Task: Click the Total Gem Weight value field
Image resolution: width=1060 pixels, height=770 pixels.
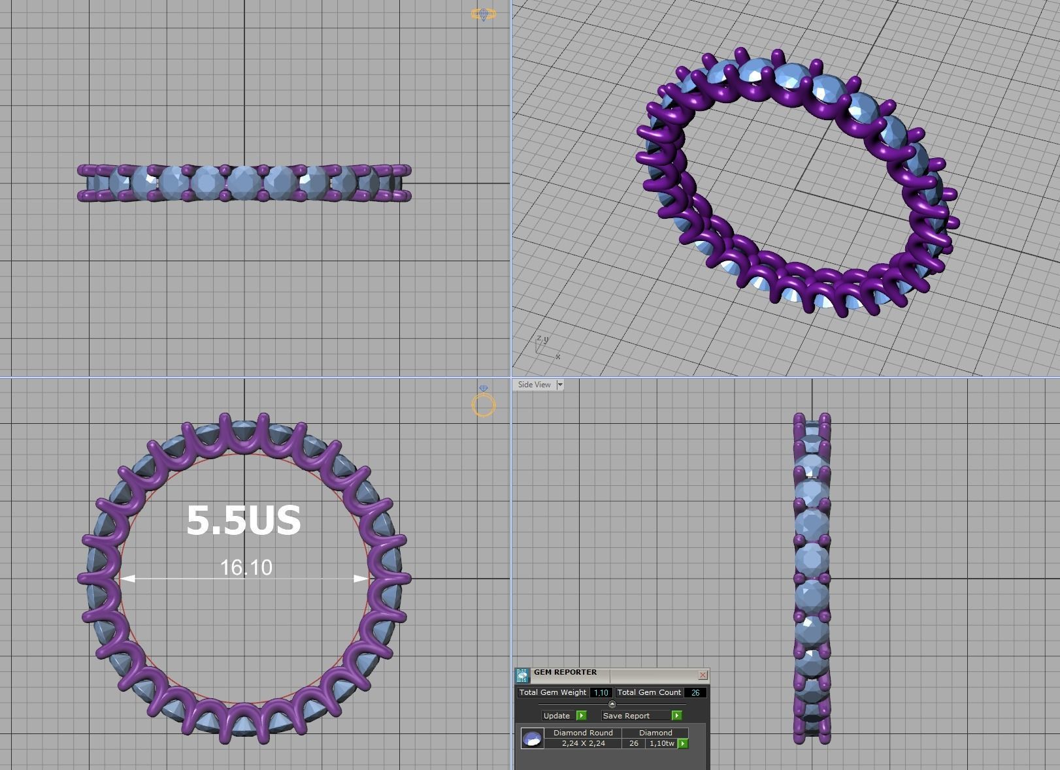Action: tap(601, 692)
